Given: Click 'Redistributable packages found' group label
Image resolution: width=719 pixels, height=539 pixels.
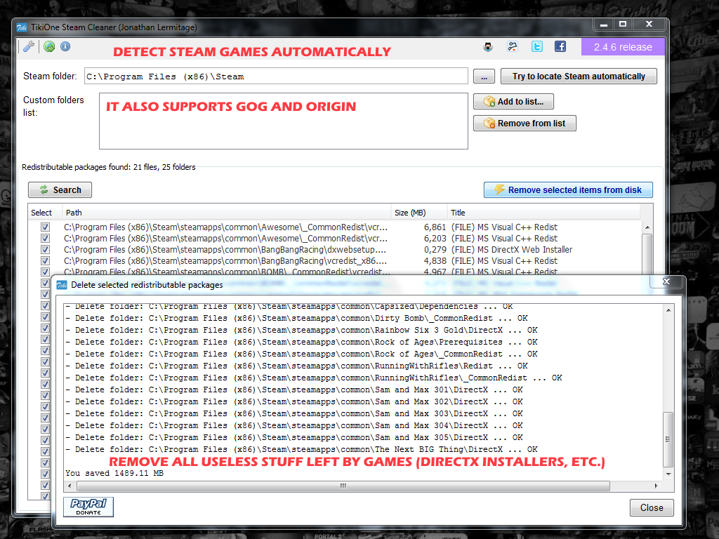Looking at the screenshot, I should [109, 167].
